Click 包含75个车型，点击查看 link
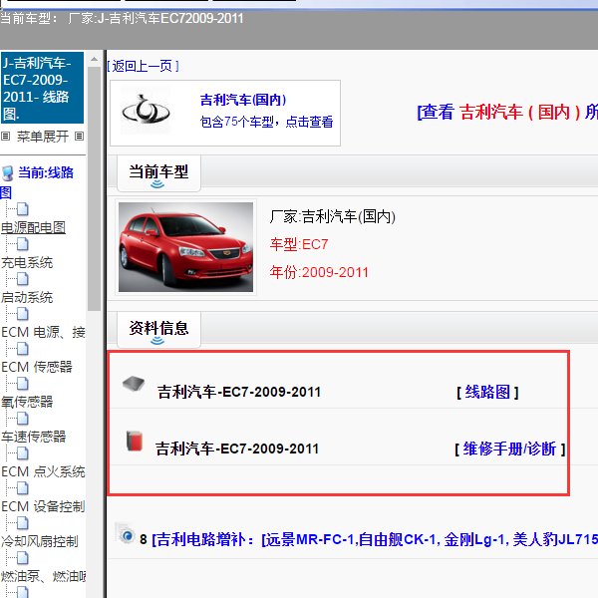Image resolution: width=598 pixels, height=598 pixels. pos(266,122)
